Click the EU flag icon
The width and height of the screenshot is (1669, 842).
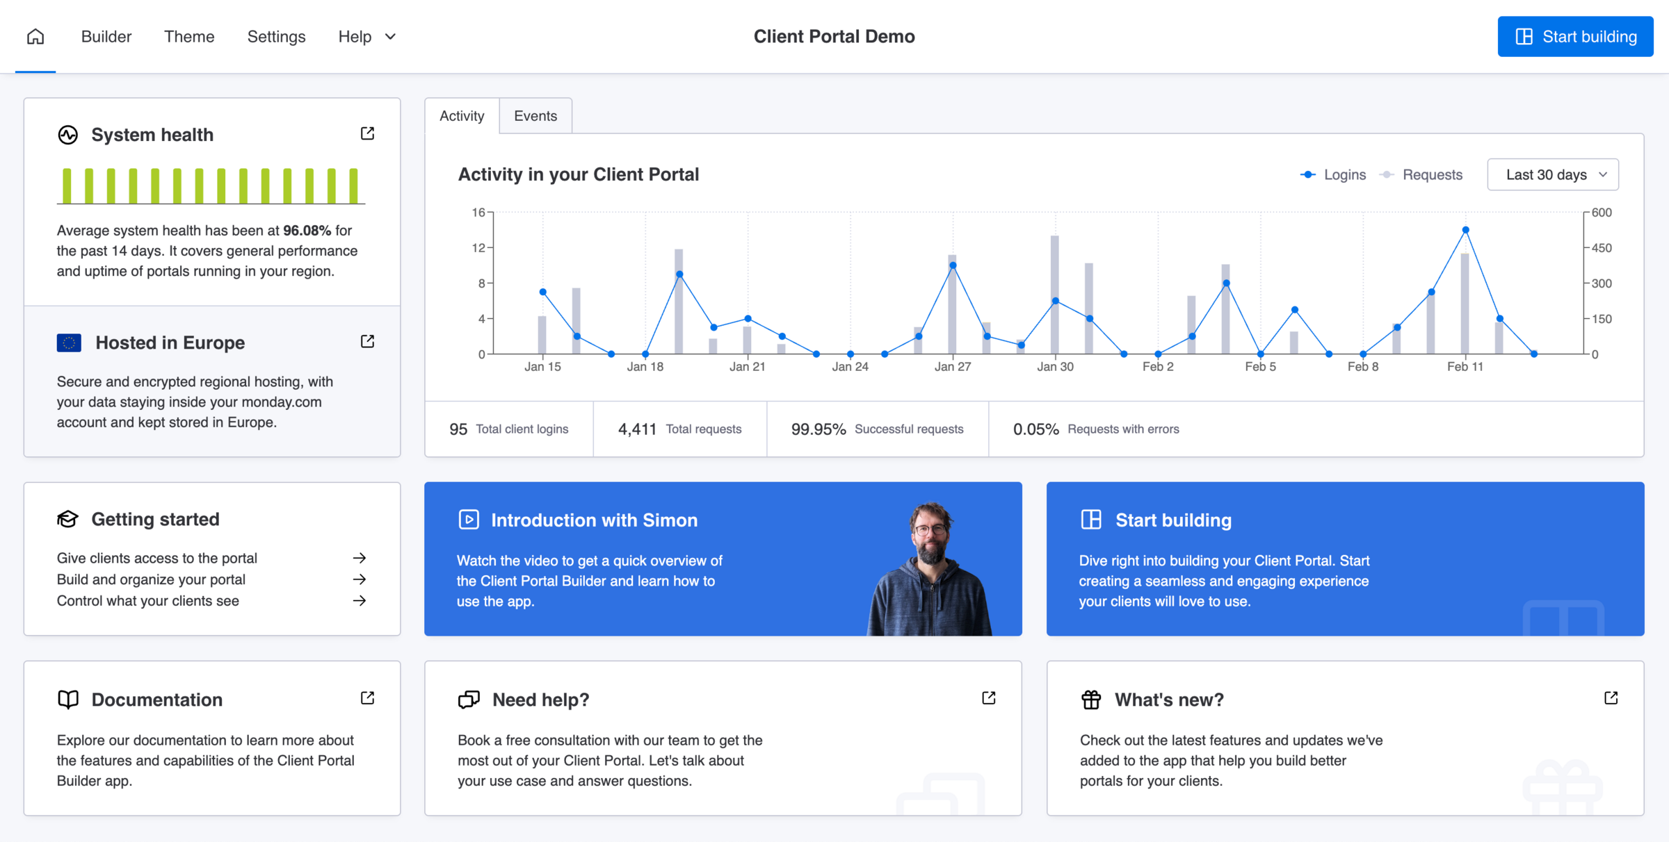pyautogui.click(x=69, y=342)
